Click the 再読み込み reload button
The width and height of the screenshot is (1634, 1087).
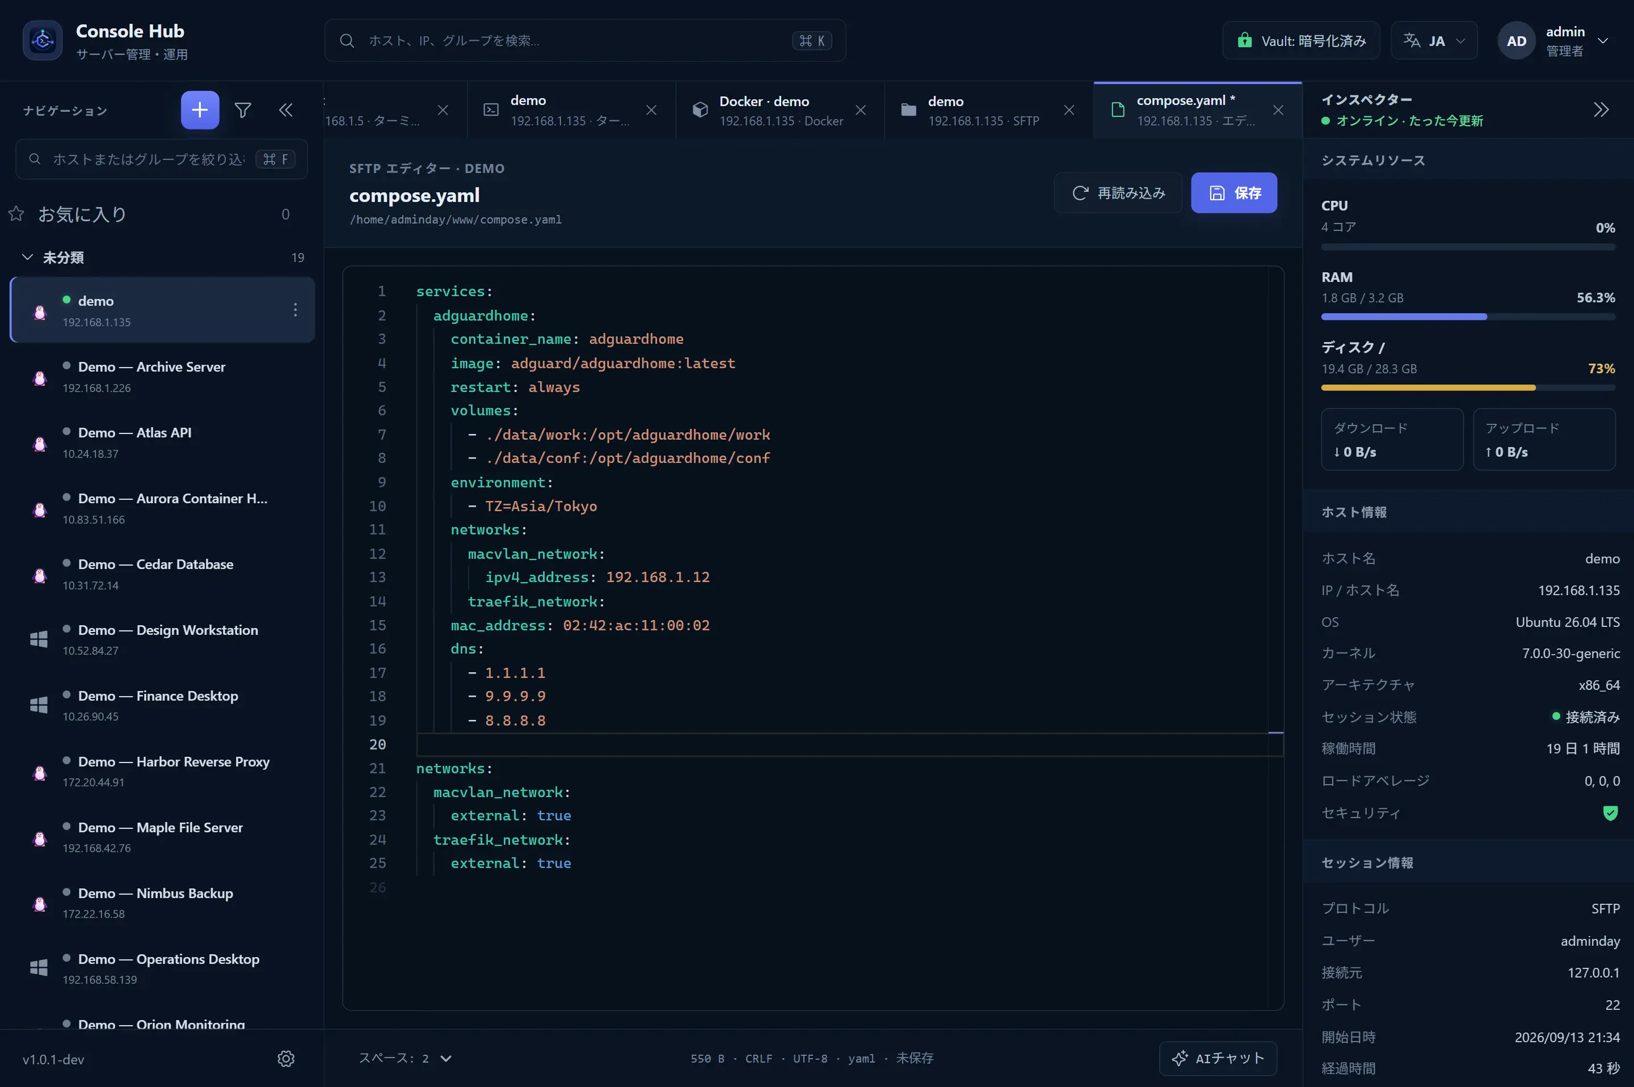tap(1118, 193)
